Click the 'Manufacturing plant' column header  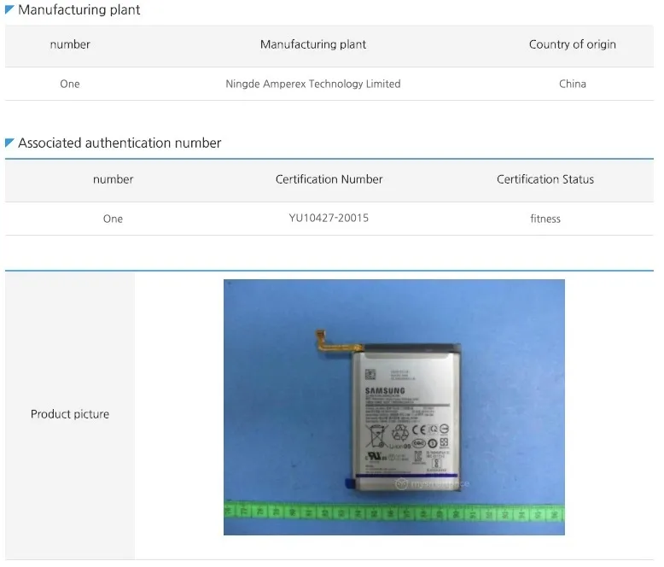(x=313, y=44)
